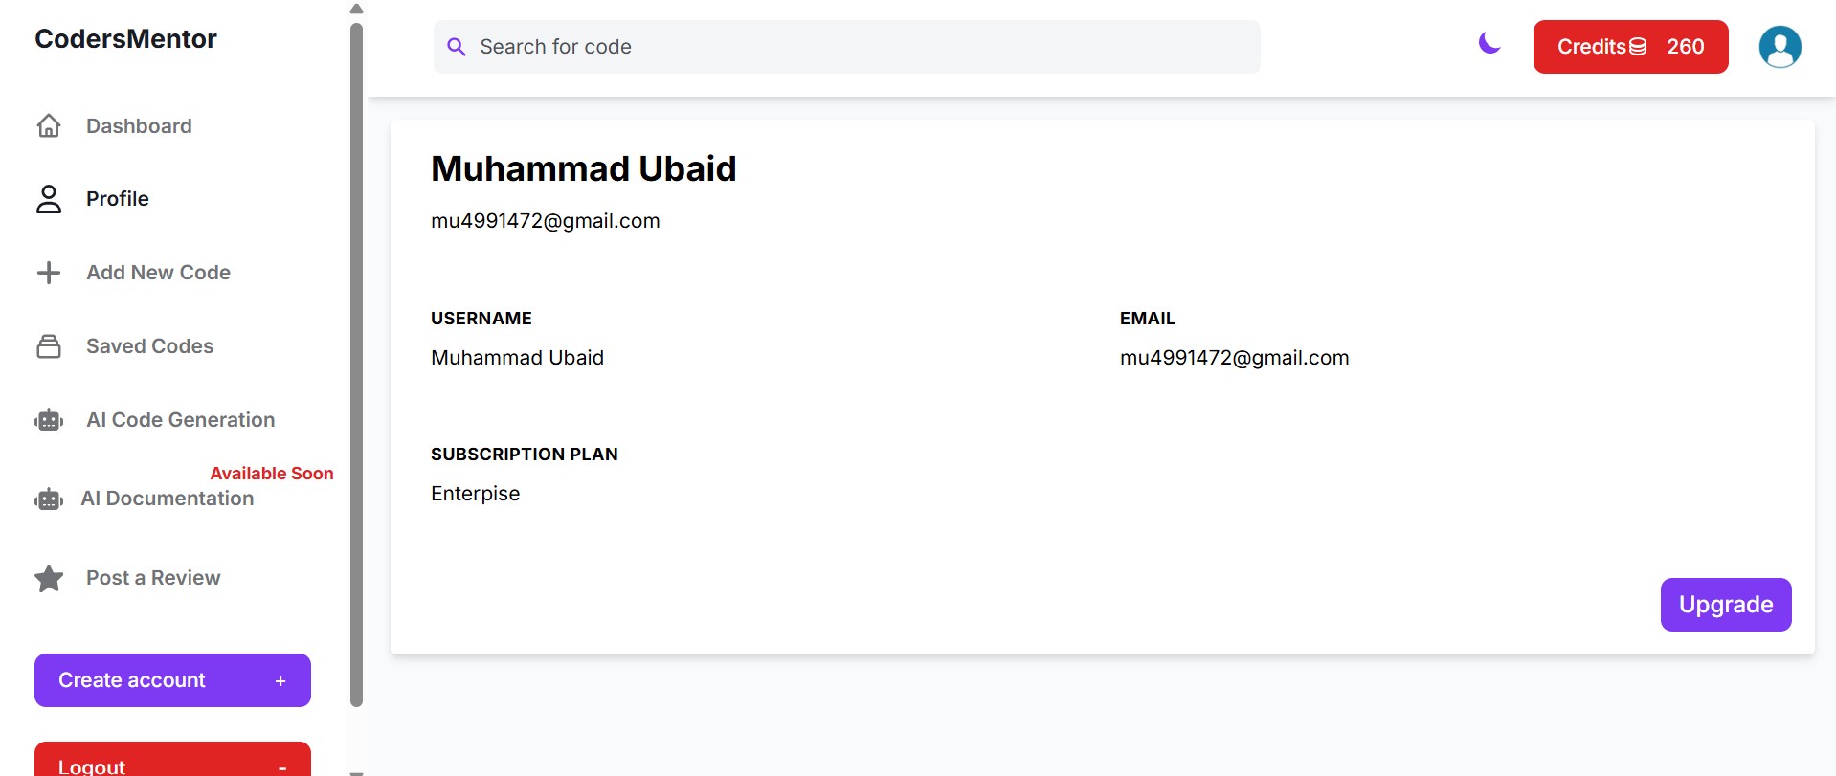Click the star icon for Post a Review
The height and width of the screenshot is (776, 1836).
[49, 578]
